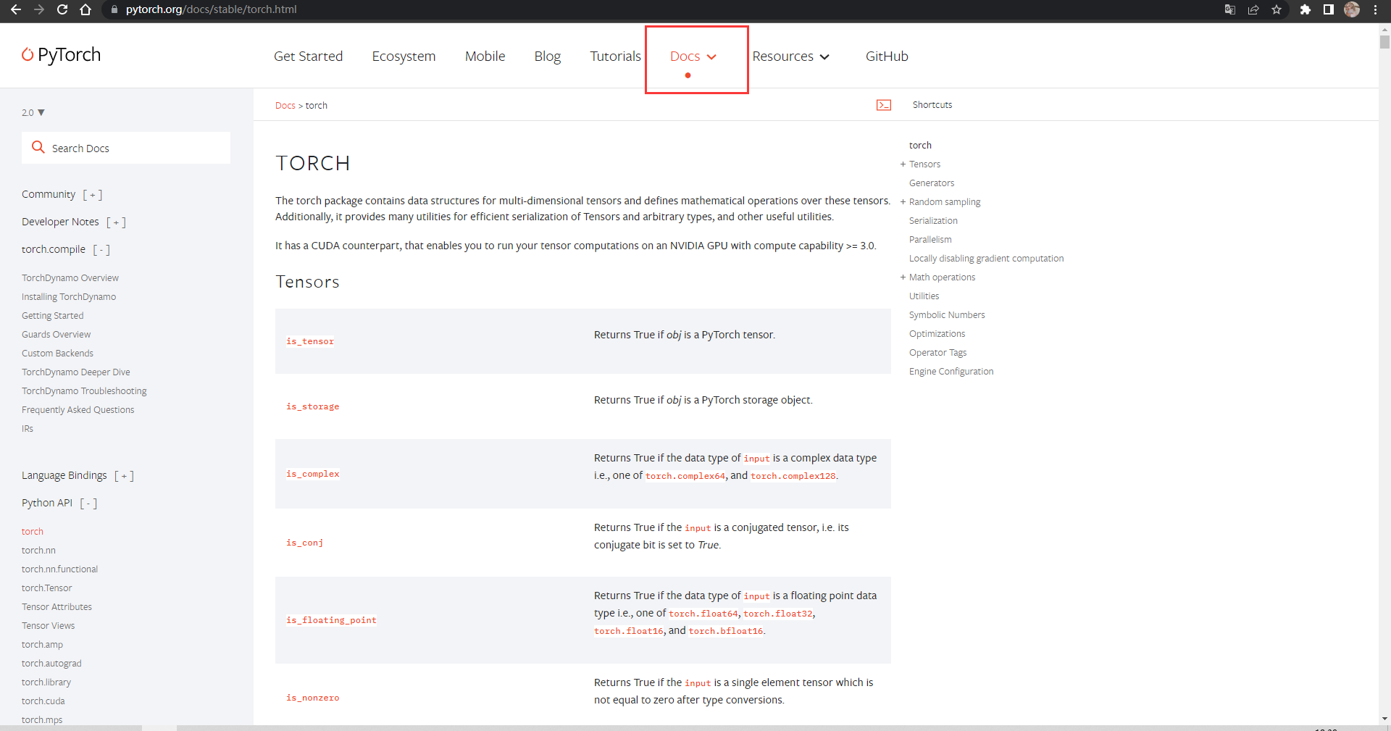The width and height of the screenshot is (1391, 731).
Task: Click the Search Docs input field
Action: pyautogui.click(x=126, y=148)
